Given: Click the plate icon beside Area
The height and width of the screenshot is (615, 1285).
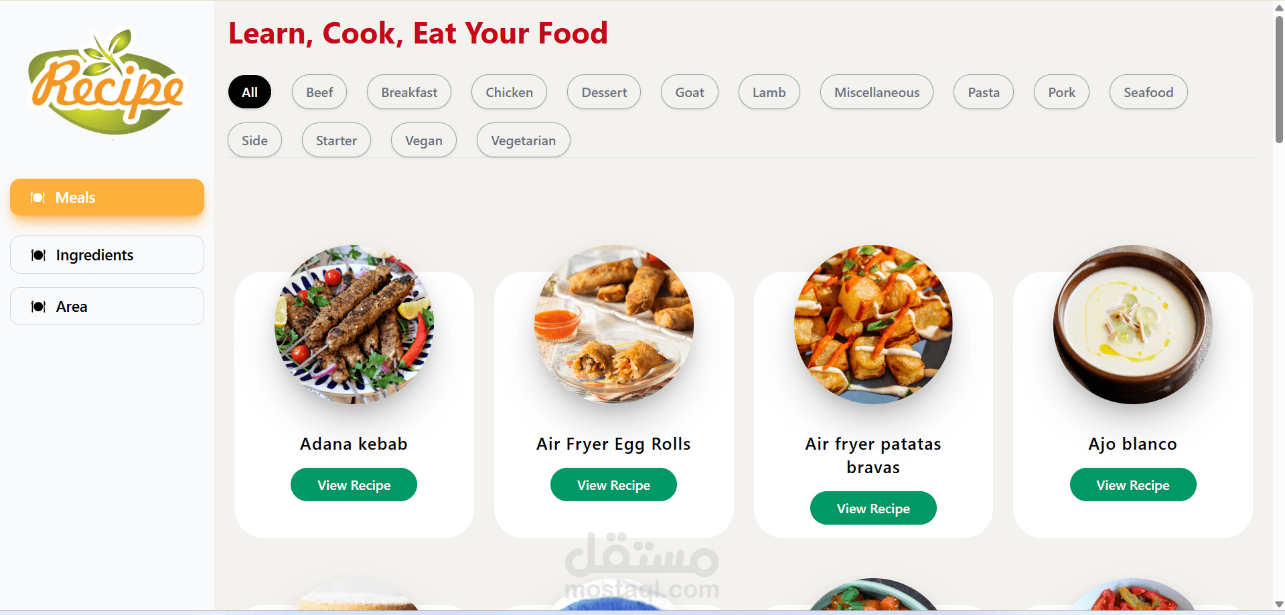Looking at the screenshot, I should point(38,306).
